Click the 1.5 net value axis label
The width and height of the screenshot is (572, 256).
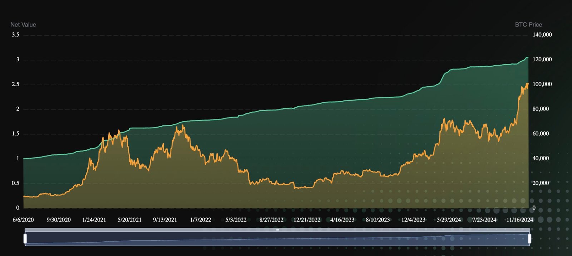(x=15, y=134)
